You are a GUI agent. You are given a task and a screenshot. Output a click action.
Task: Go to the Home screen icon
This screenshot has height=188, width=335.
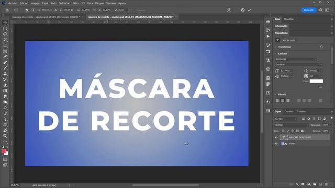coord(7,10)
